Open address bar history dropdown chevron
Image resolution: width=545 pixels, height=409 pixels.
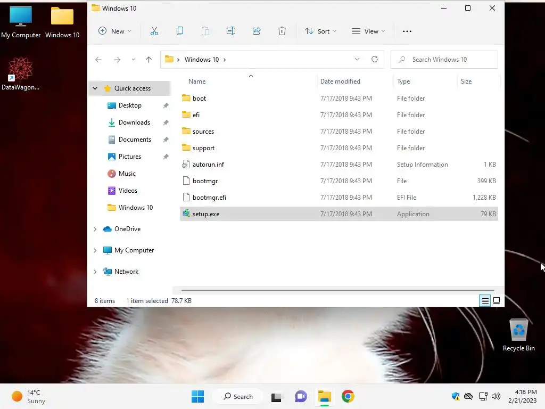(357, 60)
